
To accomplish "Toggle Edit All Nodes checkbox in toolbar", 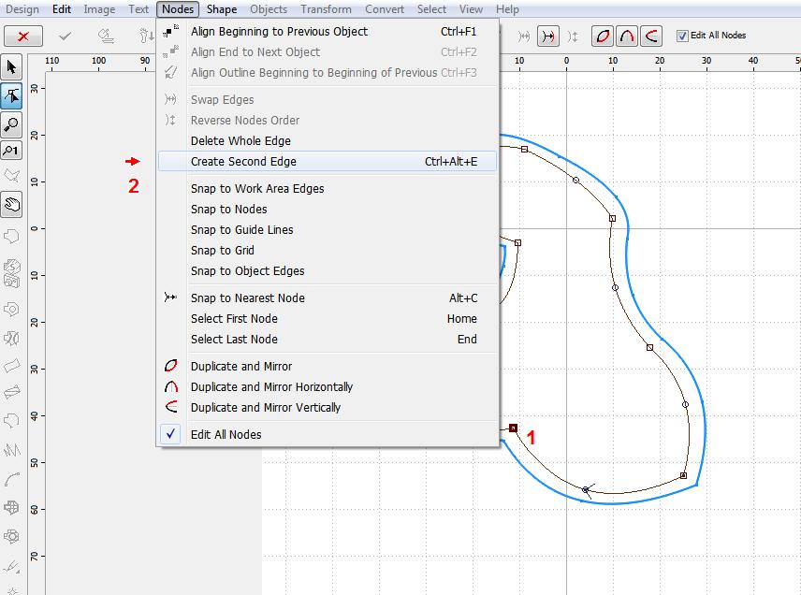I will [682, 36].
